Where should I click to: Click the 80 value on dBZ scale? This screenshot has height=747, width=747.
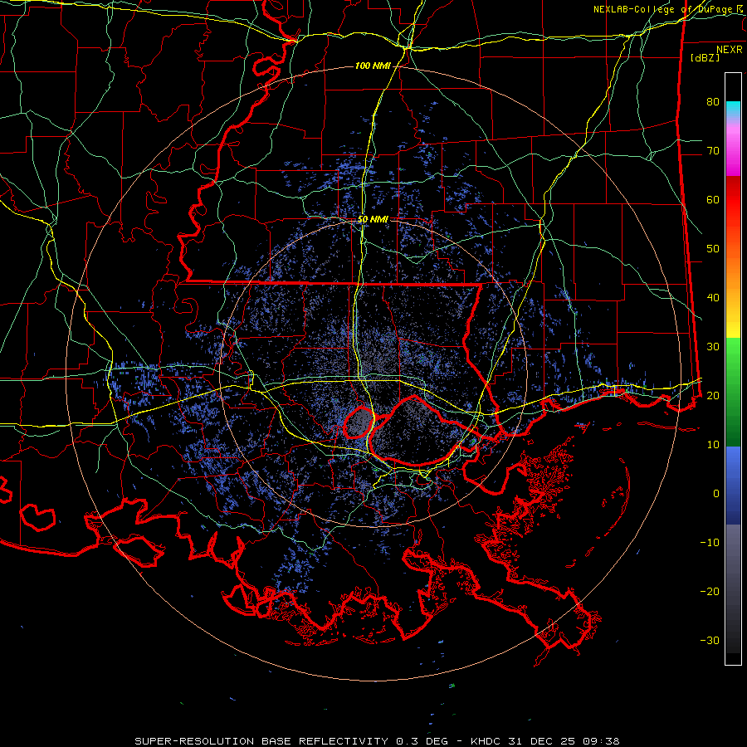tap(713, 101)
